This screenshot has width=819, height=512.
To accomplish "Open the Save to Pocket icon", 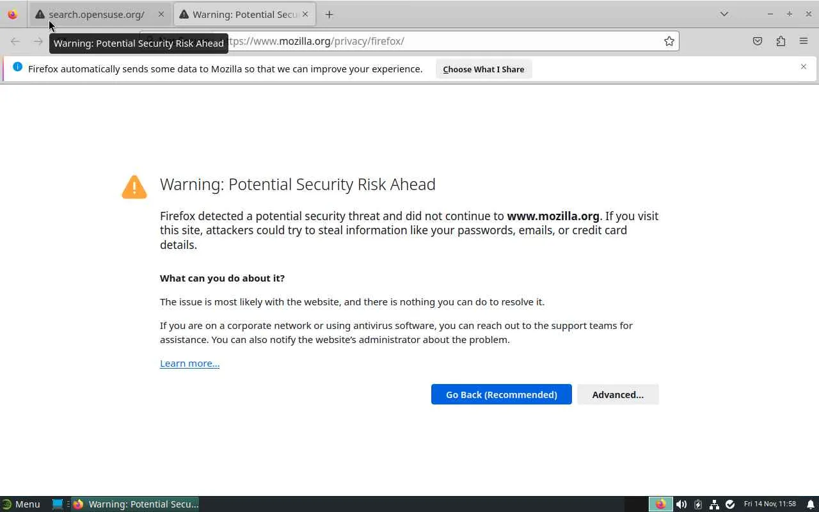I will 758,41.
